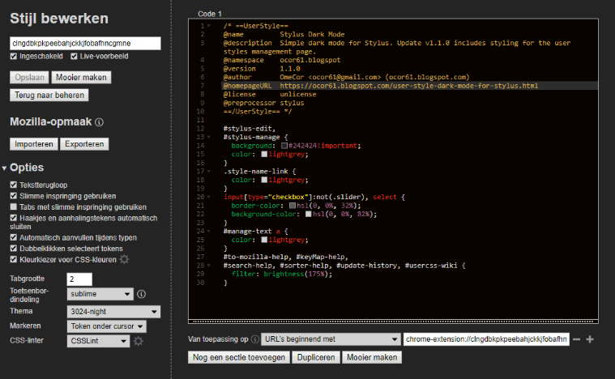Collapse the Opties section
The height and width of the screenshot is (379, 615).
click(x=5, y=168)
